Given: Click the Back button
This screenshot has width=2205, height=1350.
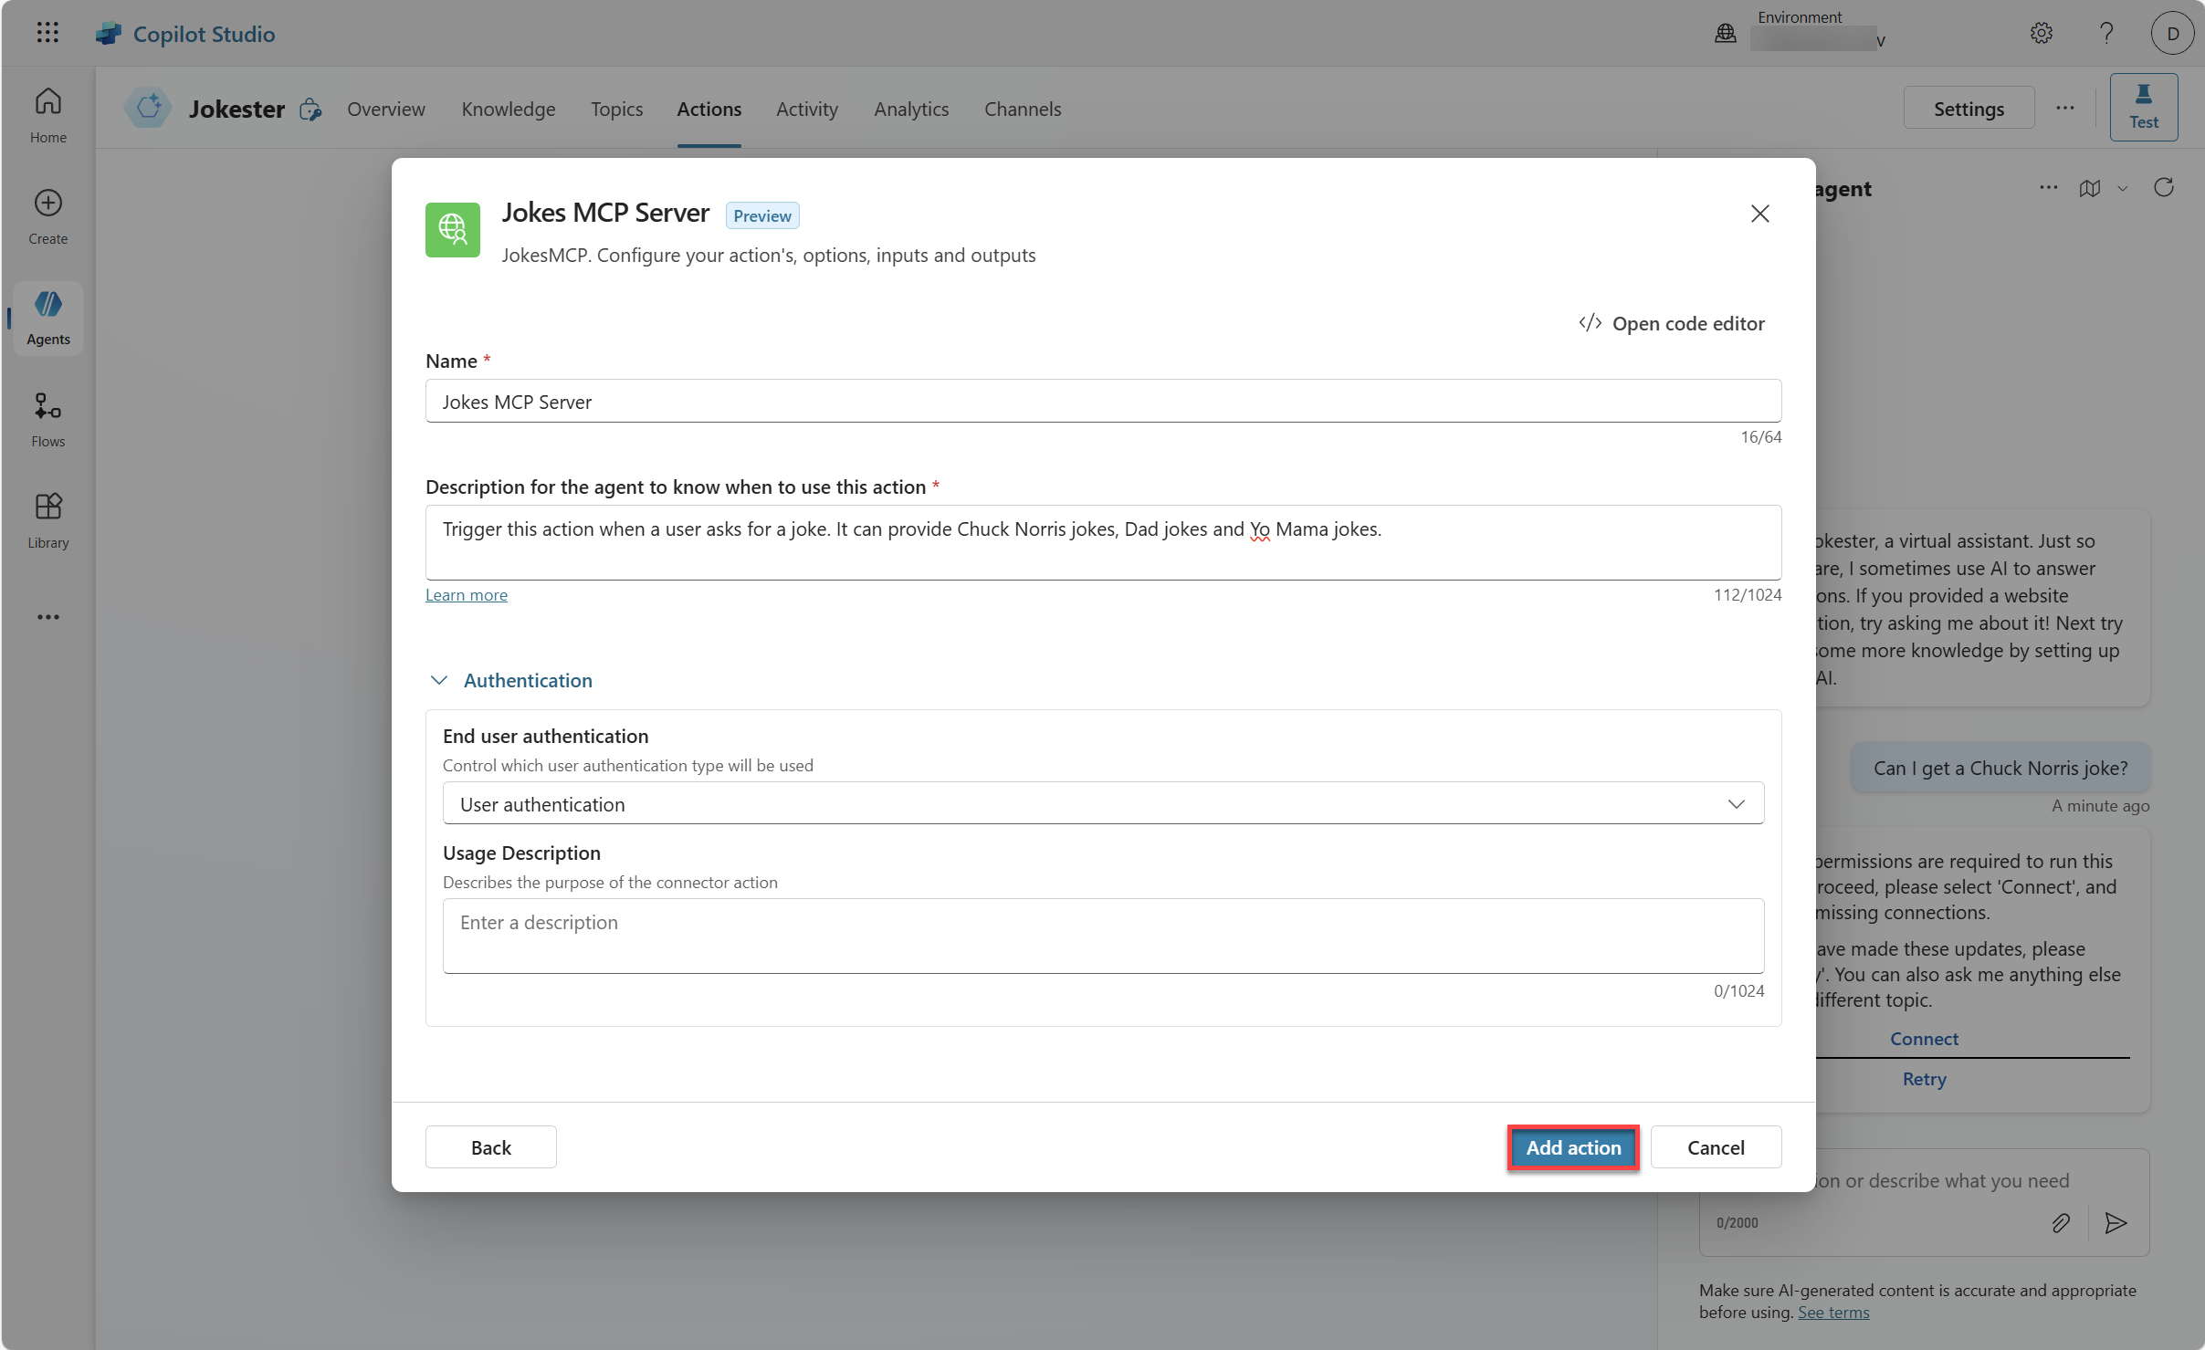Looking at the screenshot, I should click(x=490, y=1147).
